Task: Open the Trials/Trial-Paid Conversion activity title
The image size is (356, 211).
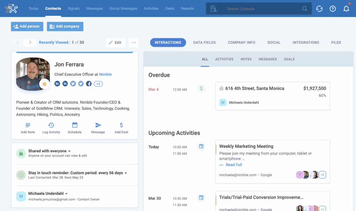Action: pyautogui.click(x=261, y=197)
